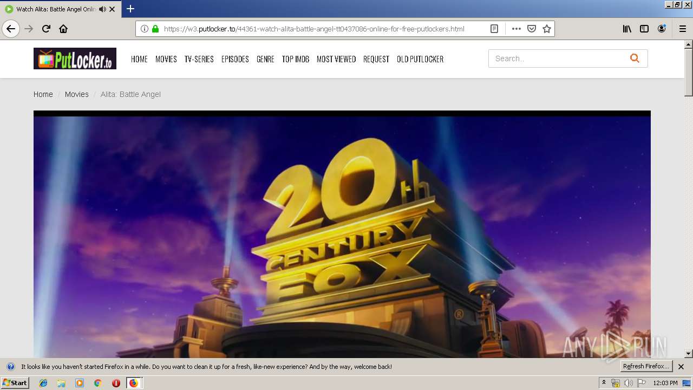Visit the OLD PUTLOCKER link
The image size is (693, 390).
coord(420,59)
